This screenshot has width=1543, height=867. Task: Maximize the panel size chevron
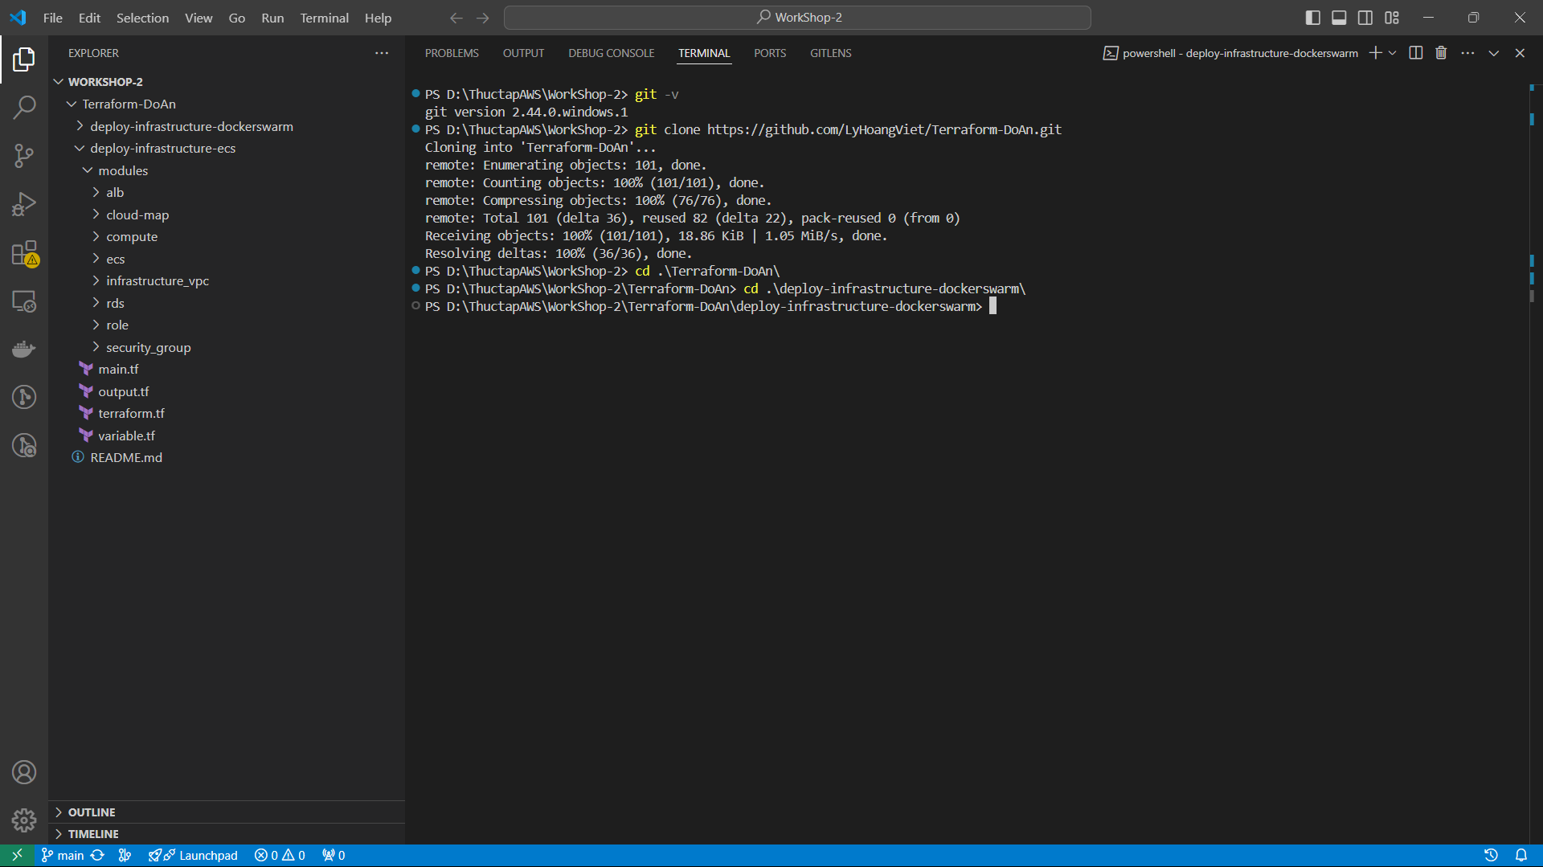coord(1494,53)
